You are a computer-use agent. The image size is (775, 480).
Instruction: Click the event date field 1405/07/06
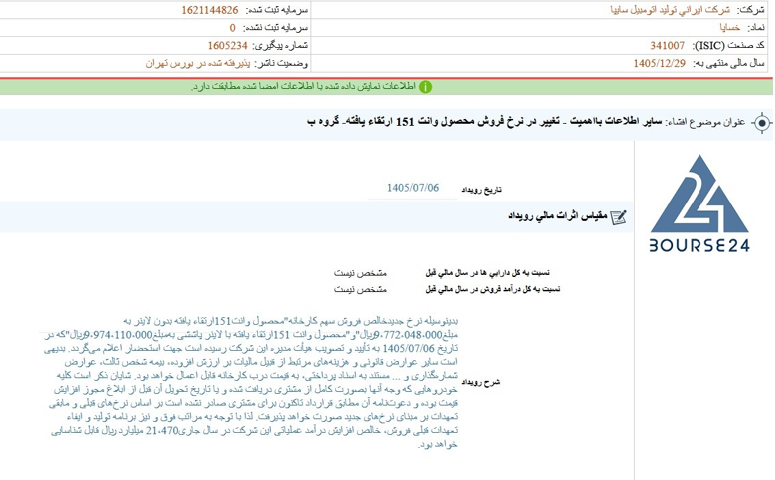tap(412, 188)
